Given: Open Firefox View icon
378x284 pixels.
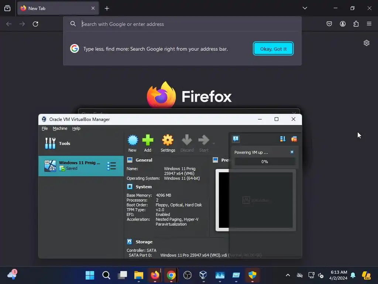Looking at the screenshot, I should click(7, 8).
